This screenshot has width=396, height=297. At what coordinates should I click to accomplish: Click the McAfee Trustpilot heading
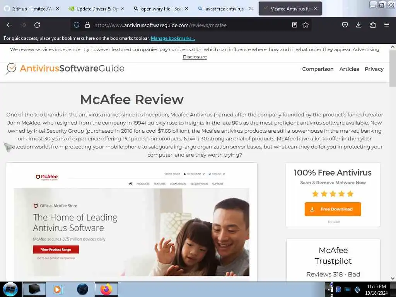coord(333,256)
